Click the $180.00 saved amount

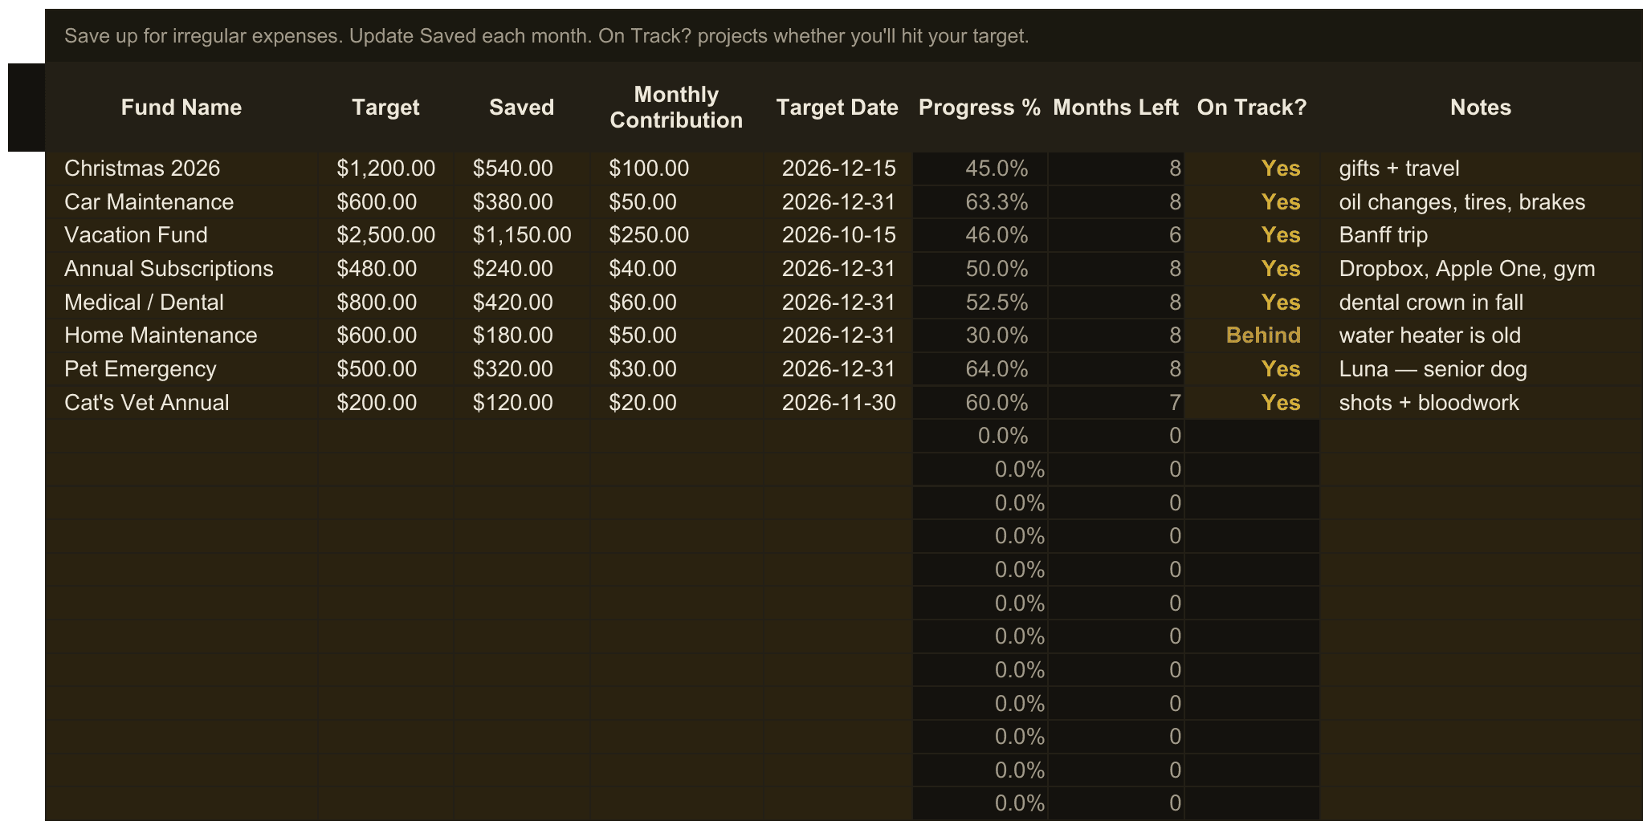pos(521,335)
